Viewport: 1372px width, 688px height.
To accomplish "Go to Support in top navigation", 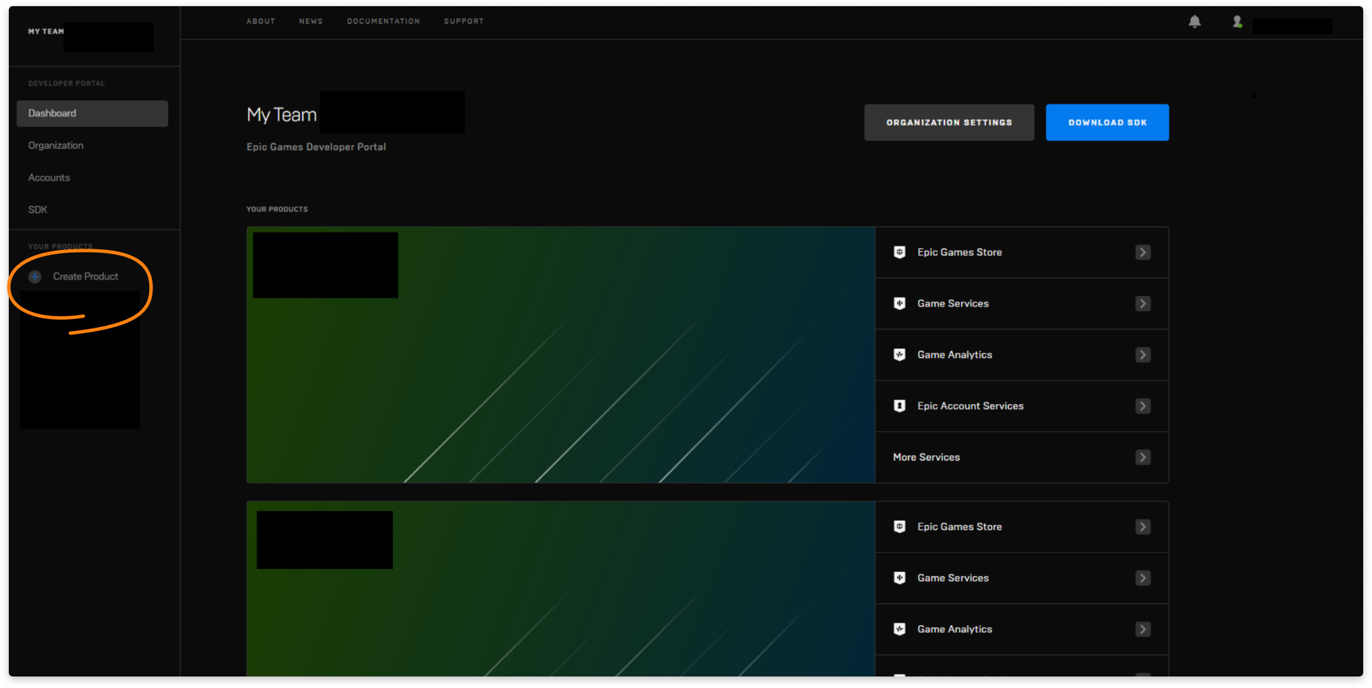I will click(x=463, y=22).
